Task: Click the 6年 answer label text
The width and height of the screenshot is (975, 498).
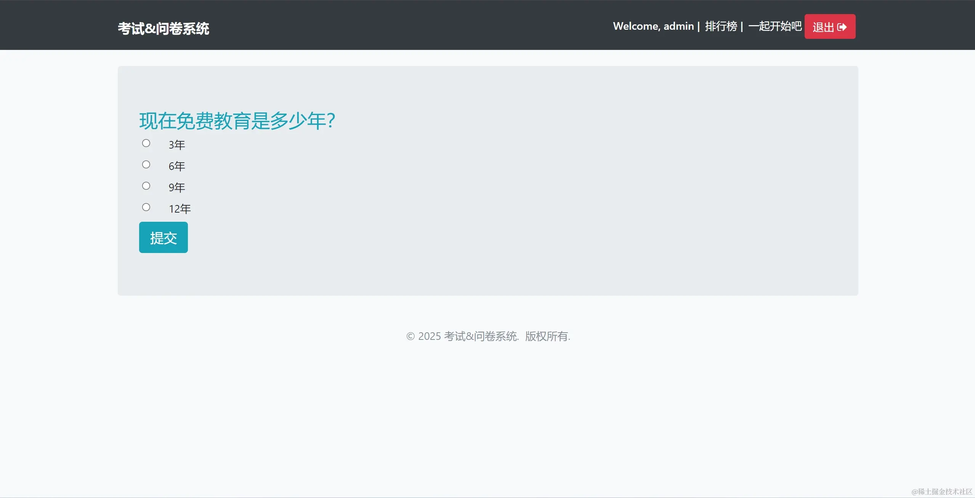Action: coord(177,166)
